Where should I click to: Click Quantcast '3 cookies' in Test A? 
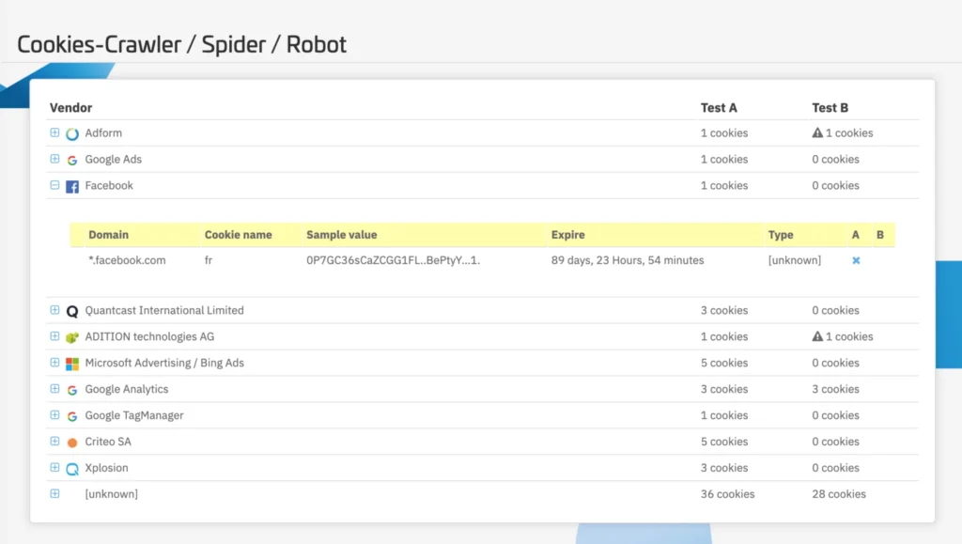pos(724,310)
